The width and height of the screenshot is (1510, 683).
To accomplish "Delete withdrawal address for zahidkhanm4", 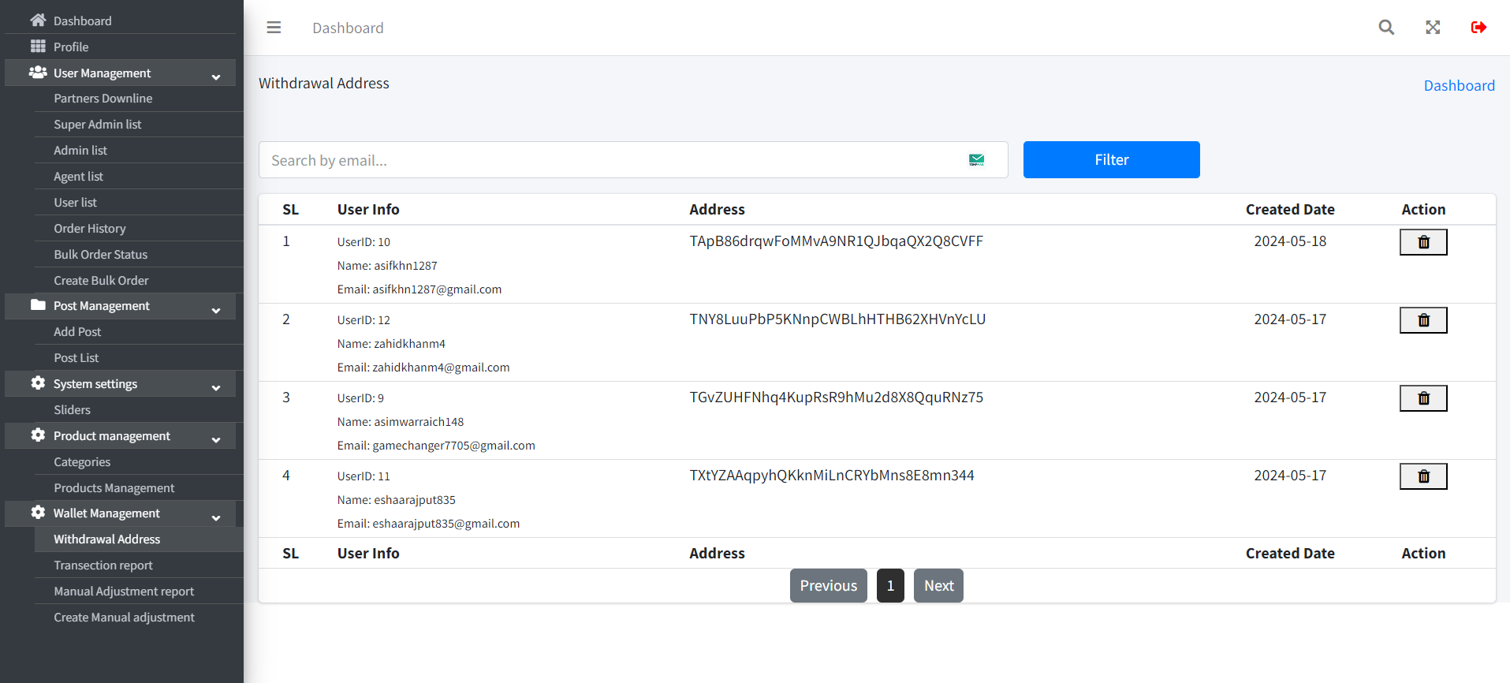I will click(1422, 320).
